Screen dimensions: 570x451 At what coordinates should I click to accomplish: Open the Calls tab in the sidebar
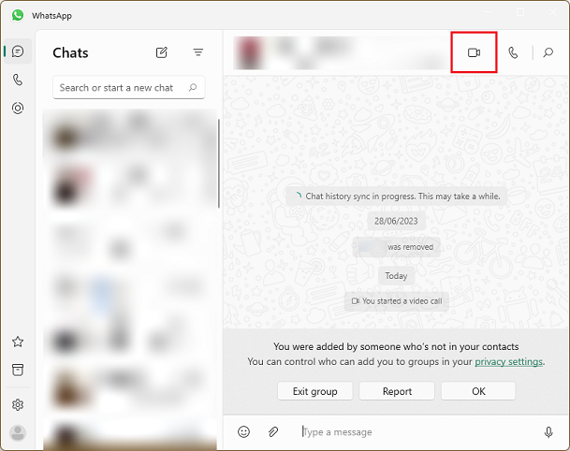pos(18,80)
